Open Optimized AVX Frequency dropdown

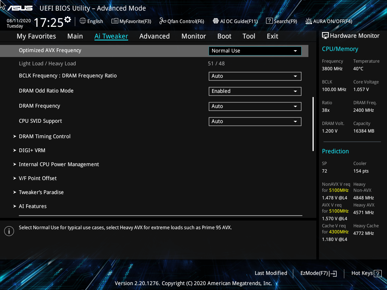tap(255, 51)
